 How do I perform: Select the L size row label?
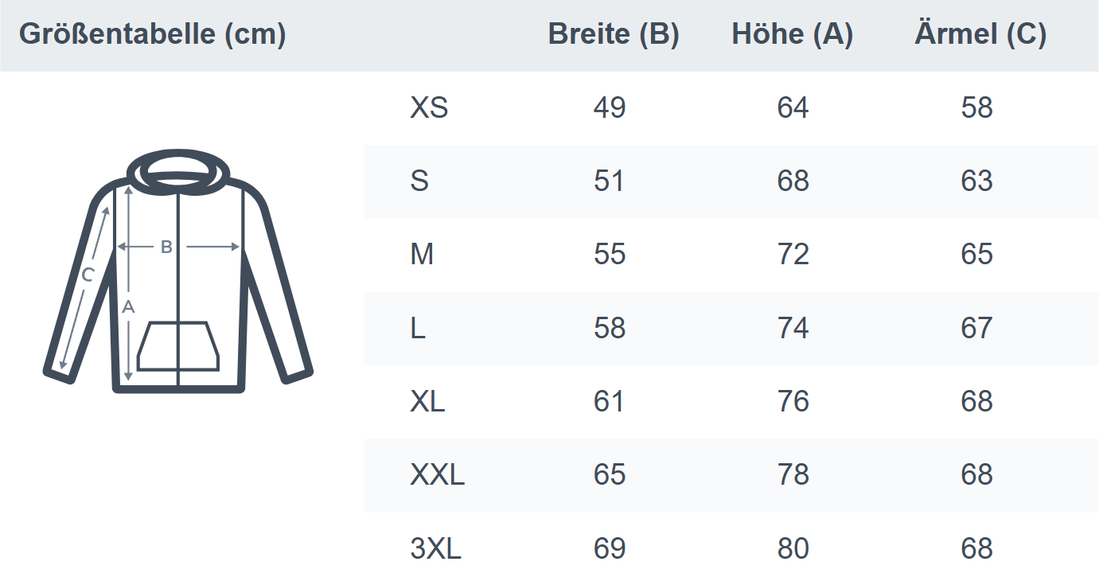[418, 328]
